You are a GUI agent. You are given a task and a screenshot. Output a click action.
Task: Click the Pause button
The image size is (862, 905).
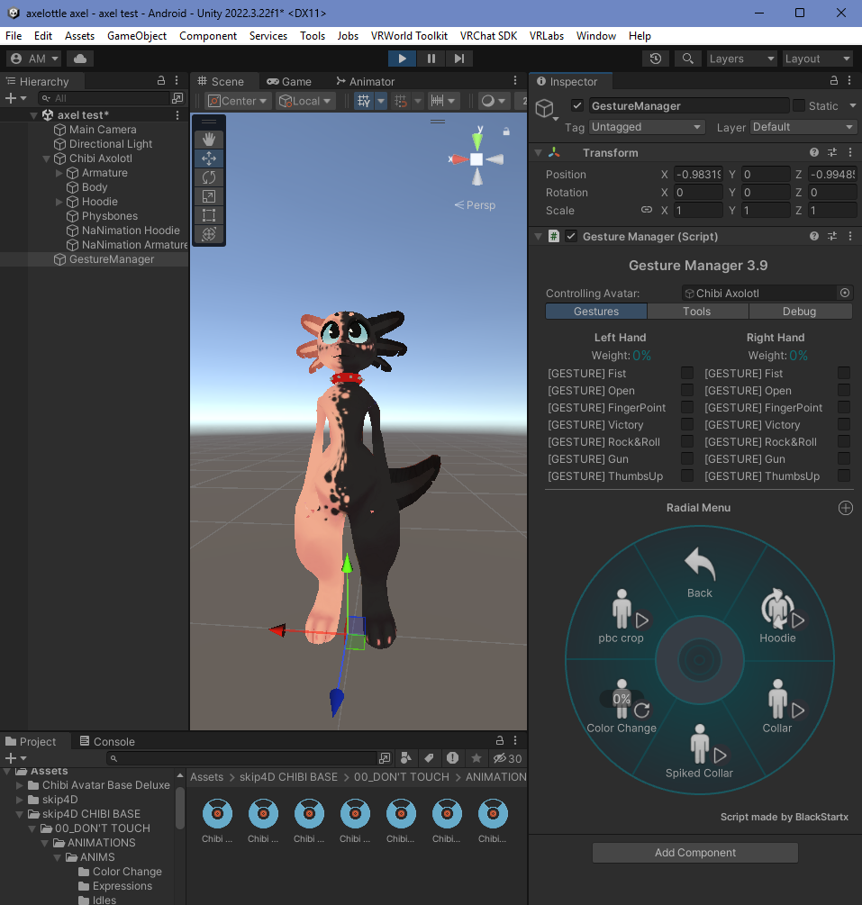[x=431, y=59]
